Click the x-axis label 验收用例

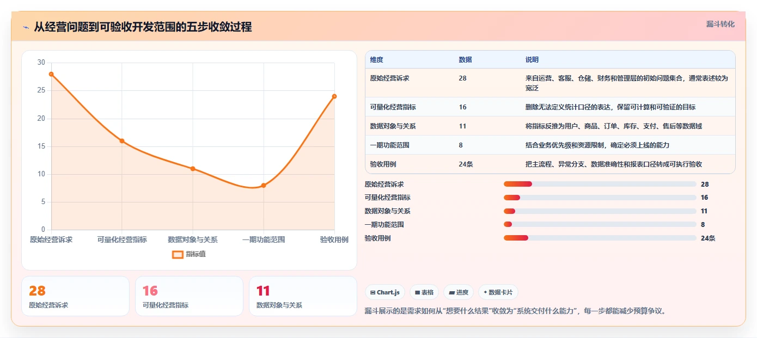(334, 239)
